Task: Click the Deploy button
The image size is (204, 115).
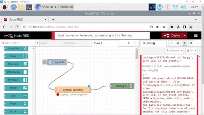Action: tap(172, 35)
